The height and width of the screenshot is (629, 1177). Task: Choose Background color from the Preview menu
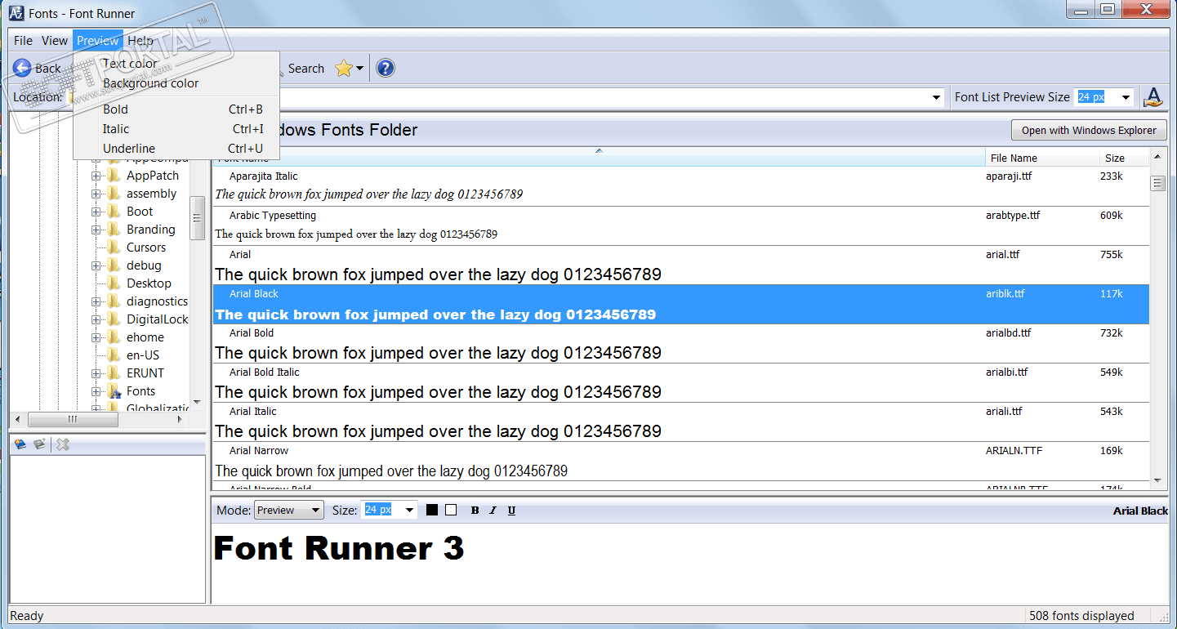point(176,83)
